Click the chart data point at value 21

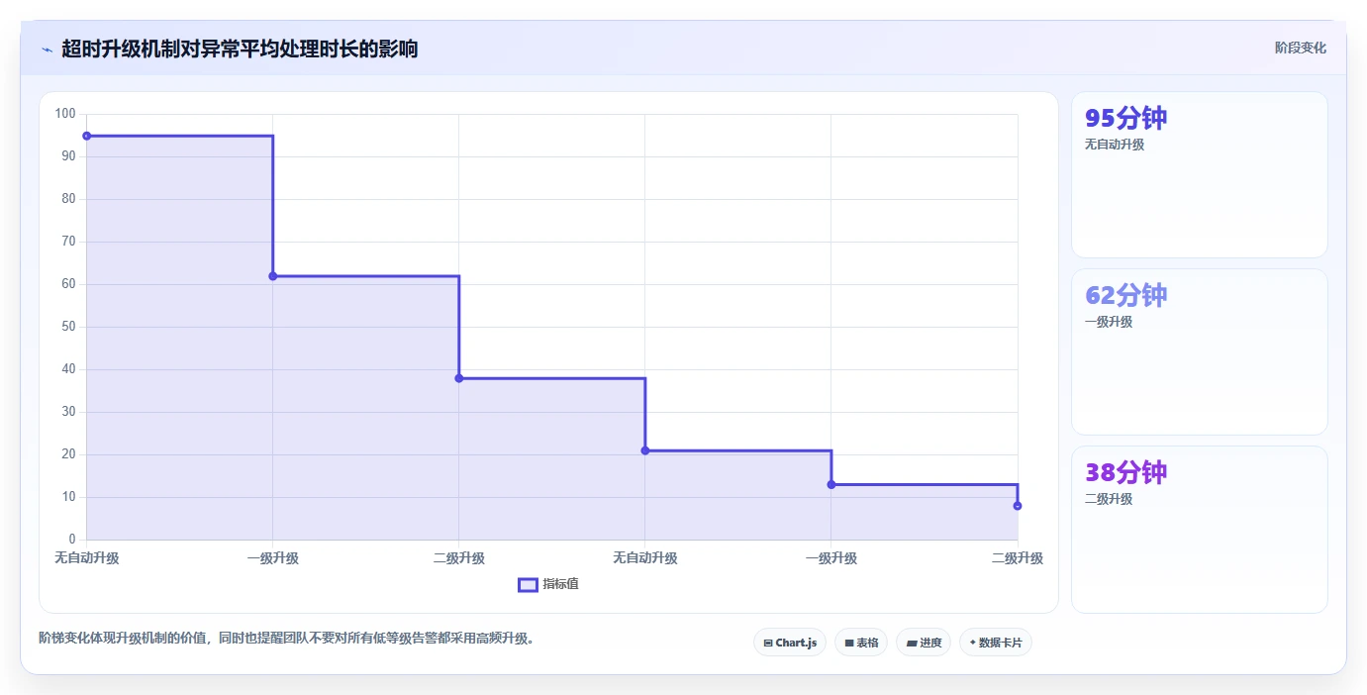[645, 450]
